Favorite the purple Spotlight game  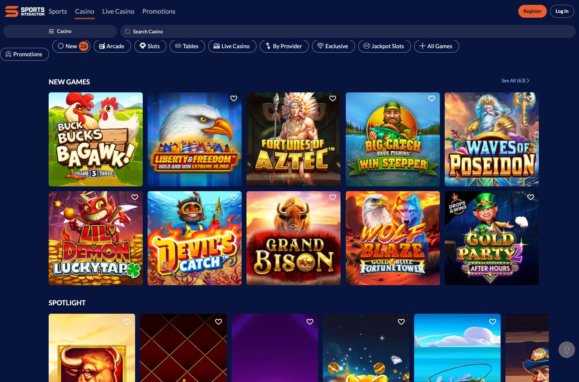click(x=310, y=322)
